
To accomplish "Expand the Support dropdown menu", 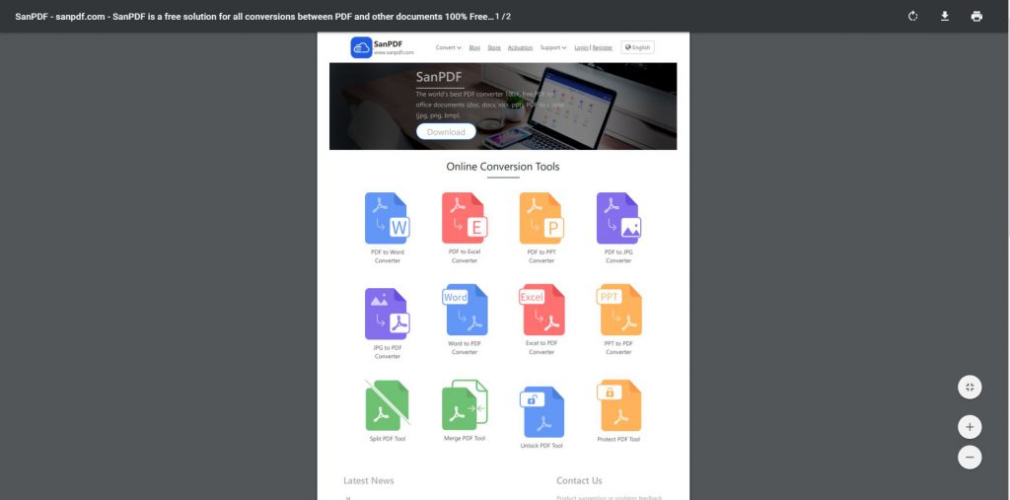I will [552, 47].
